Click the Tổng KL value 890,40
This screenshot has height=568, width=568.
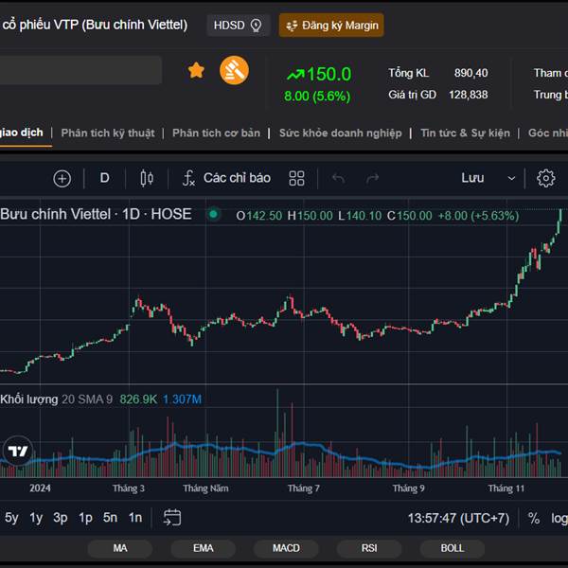pyautogui.click(x=470, y=73)
